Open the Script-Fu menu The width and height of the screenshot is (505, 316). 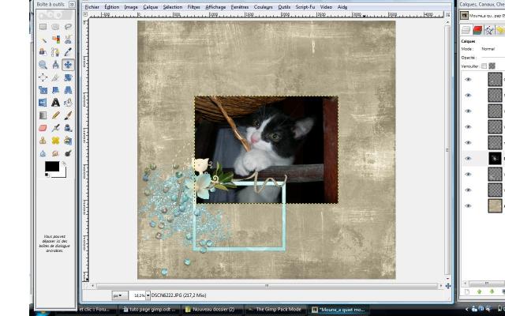tap(305, 7)
